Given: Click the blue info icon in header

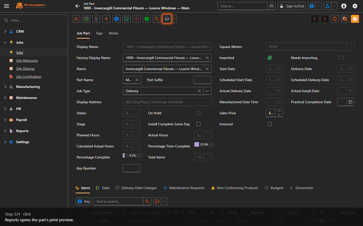Looking at the screenshot, I should 312,6.
